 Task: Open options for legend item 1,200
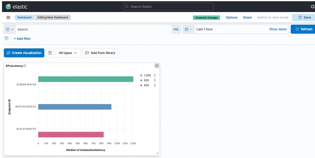(x=155, y=75)
